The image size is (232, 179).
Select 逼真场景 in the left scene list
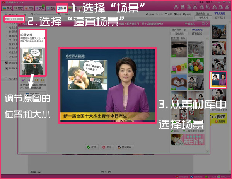click(14, 19)
